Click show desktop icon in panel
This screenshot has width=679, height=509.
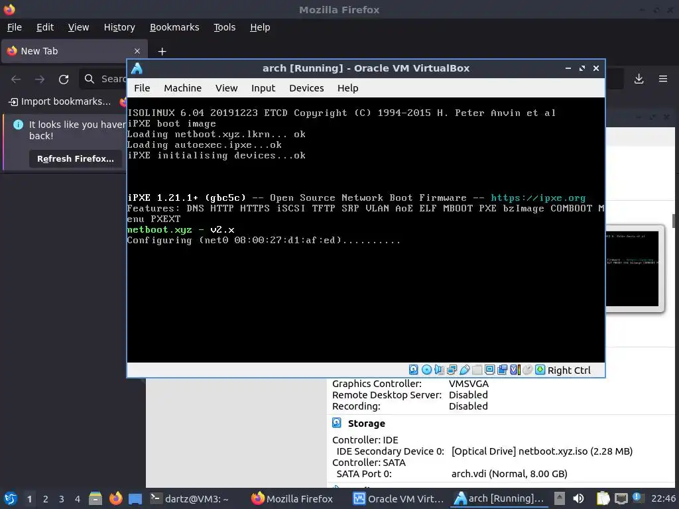pyautogui.click(x=135, y=498)
